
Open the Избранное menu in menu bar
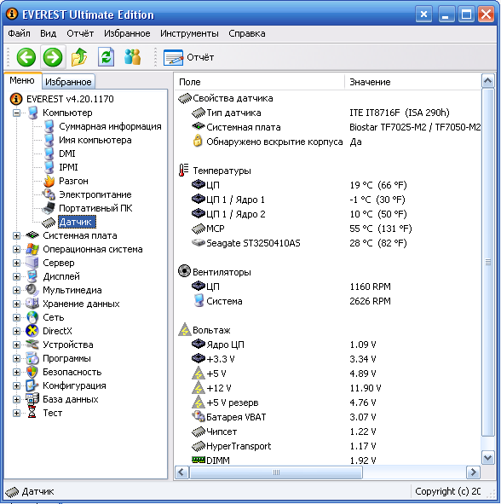click(x=127, y=33)
